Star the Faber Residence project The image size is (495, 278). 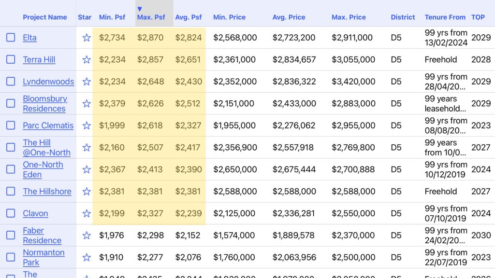[87, 236]
